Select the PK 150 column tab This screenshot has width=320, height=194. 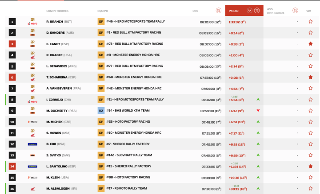coord(244,11)
